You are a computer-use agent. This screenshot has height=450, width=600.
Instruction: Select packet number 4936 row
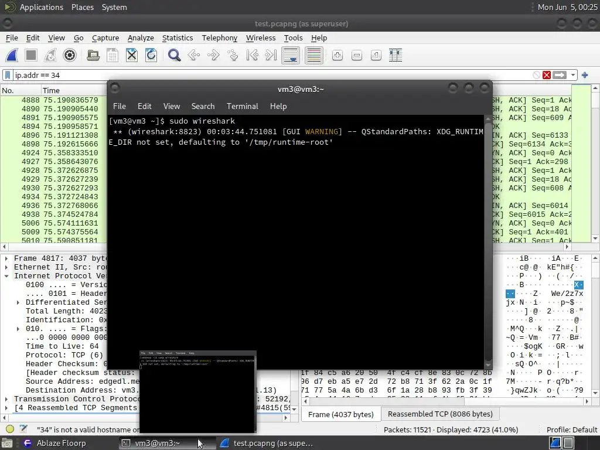point(53,206)
